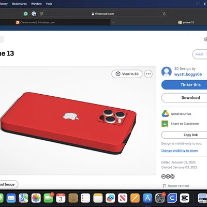Open the News app in the dock
207x207 pixels.
click(123, 198)
